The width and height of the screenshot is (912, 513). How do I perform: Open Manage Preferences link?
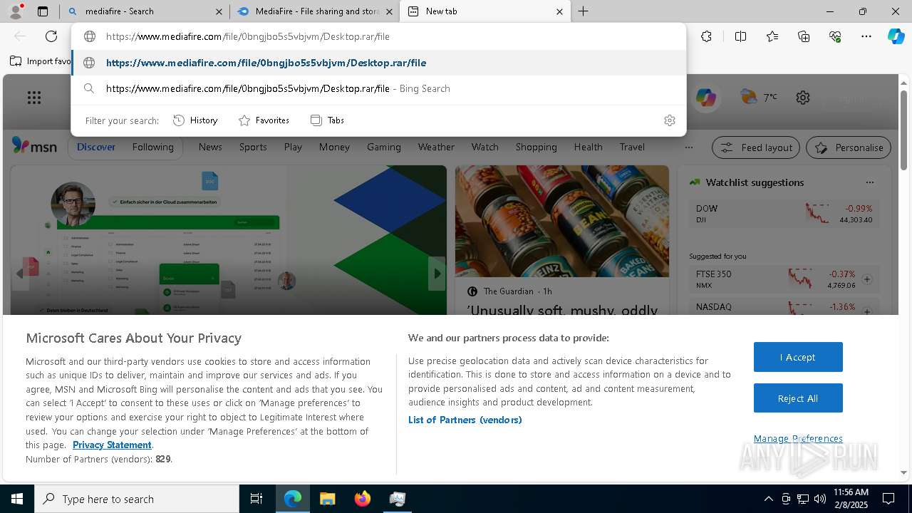798,438
